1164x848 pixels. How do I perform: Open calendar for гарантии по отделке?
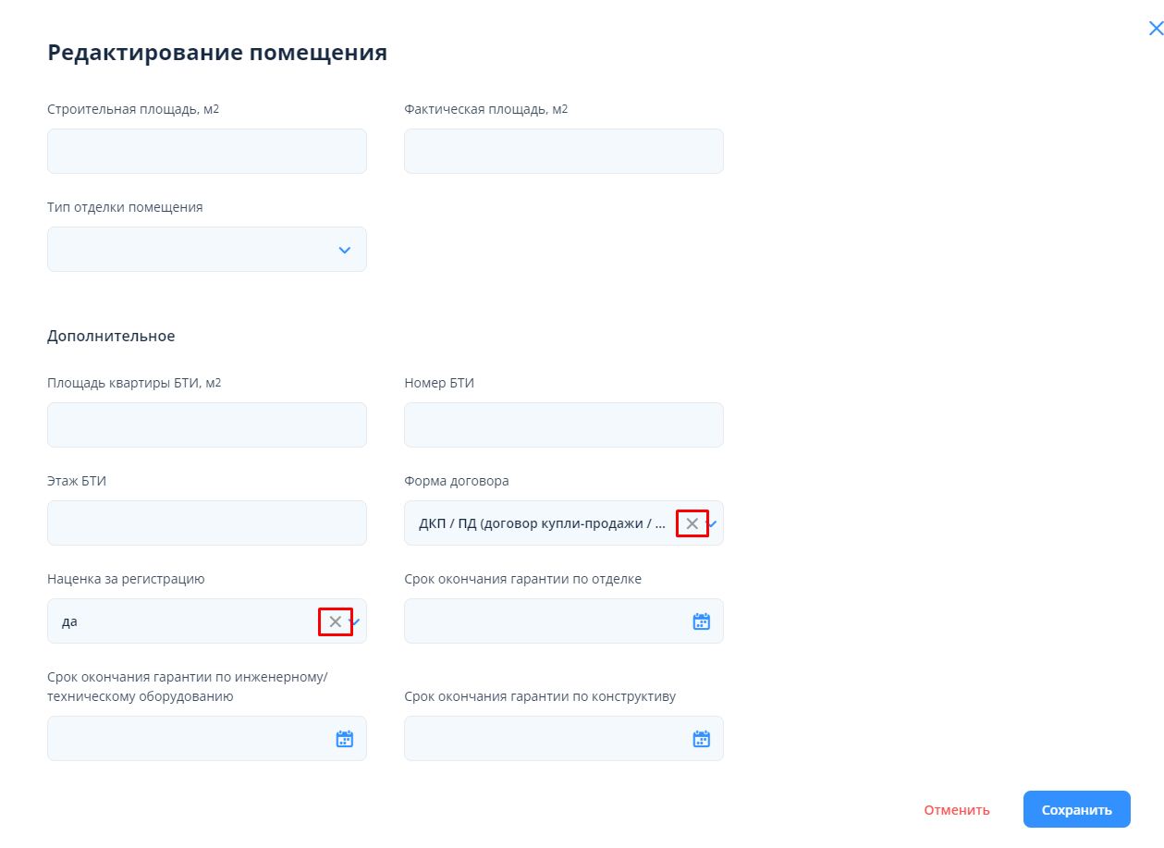click(701, 621)
